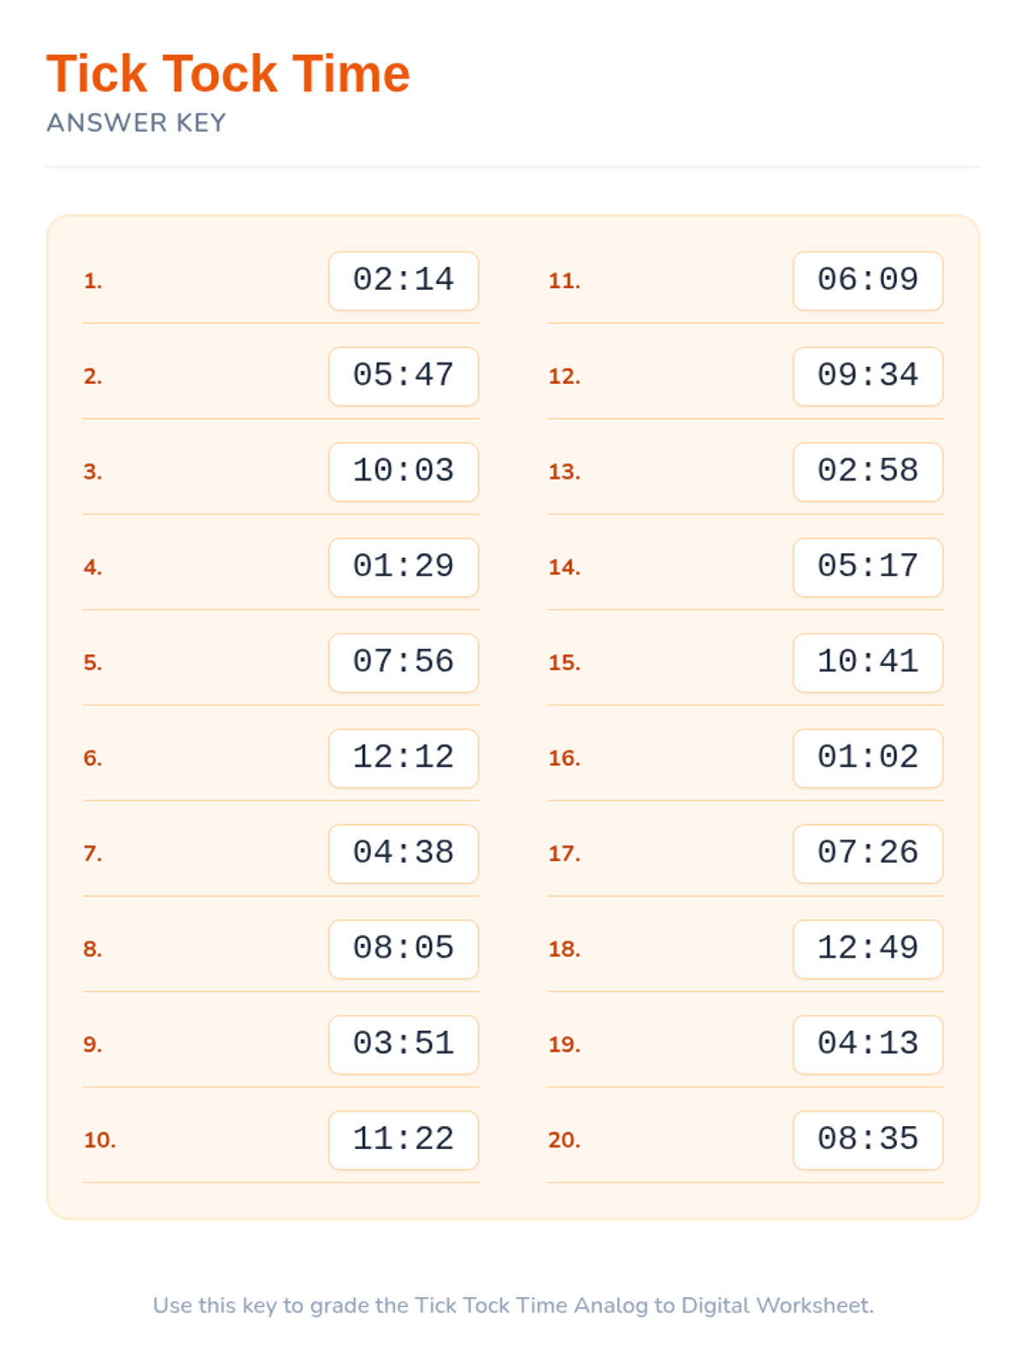Viewport: 1026px width, 1368px height.
Task: Click the 03:51 answer box
Action: 404,1045
